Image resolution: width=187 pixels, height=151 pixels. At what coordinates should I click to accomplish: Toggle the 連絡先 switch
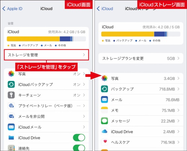pos(79,148)
